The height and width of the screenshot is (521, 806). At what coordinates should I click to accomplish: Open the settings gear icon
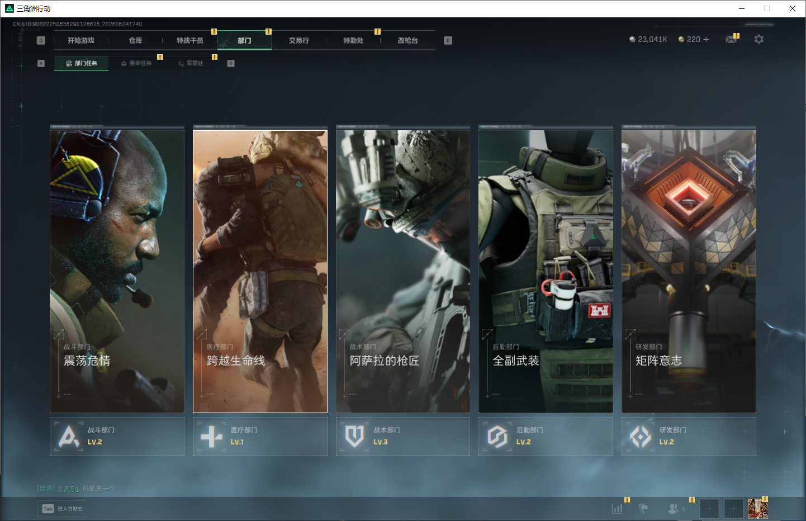pos(758,39)
